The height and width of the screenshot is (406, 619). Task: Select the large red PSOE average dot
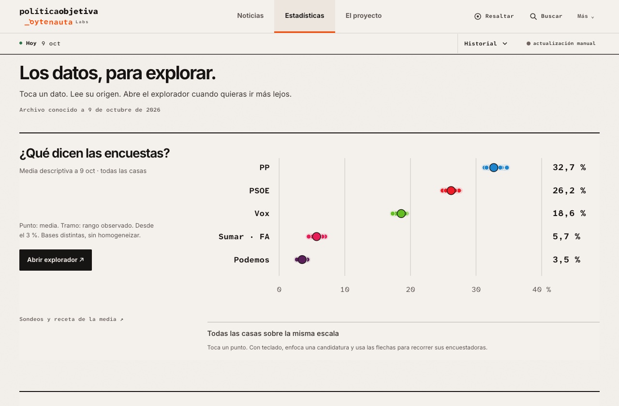451,190
